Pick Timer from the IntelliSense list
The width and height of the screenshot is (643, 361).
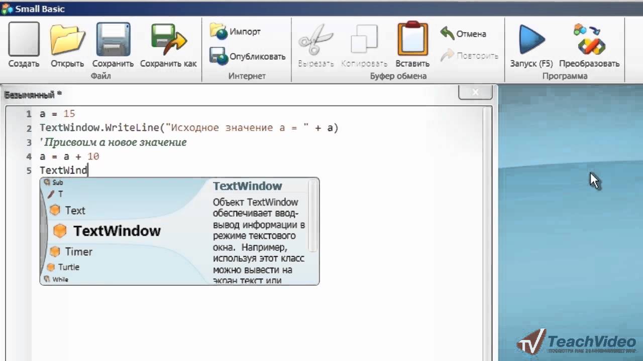tap(71, 252)
